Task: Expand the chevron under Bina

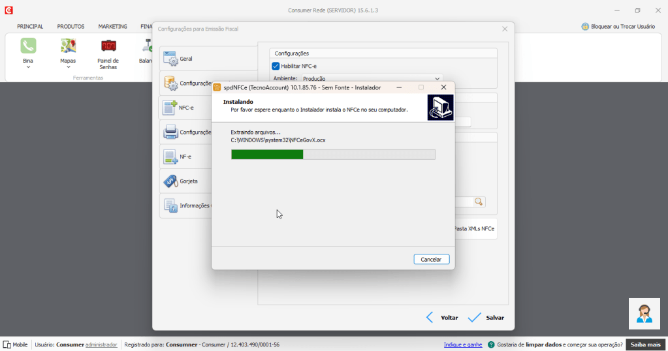Action: (x=28, y=67)
